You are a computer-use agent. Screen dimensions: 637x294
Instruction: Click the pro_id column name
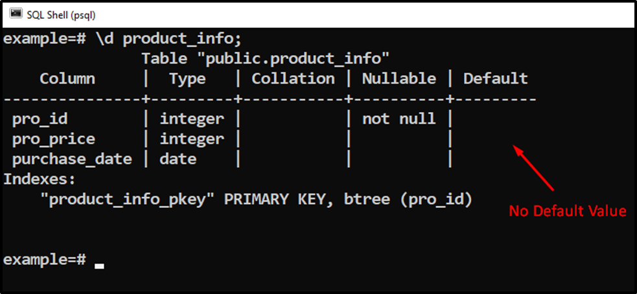[x=40, y=119]
